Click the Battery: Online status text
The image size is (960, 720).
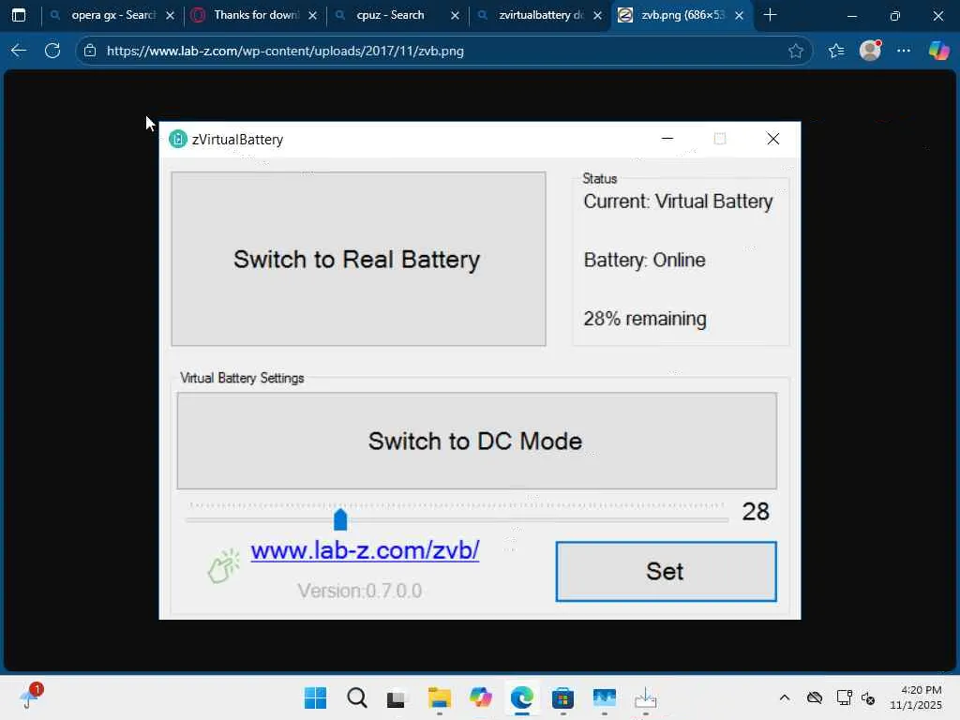pos(644,261)
